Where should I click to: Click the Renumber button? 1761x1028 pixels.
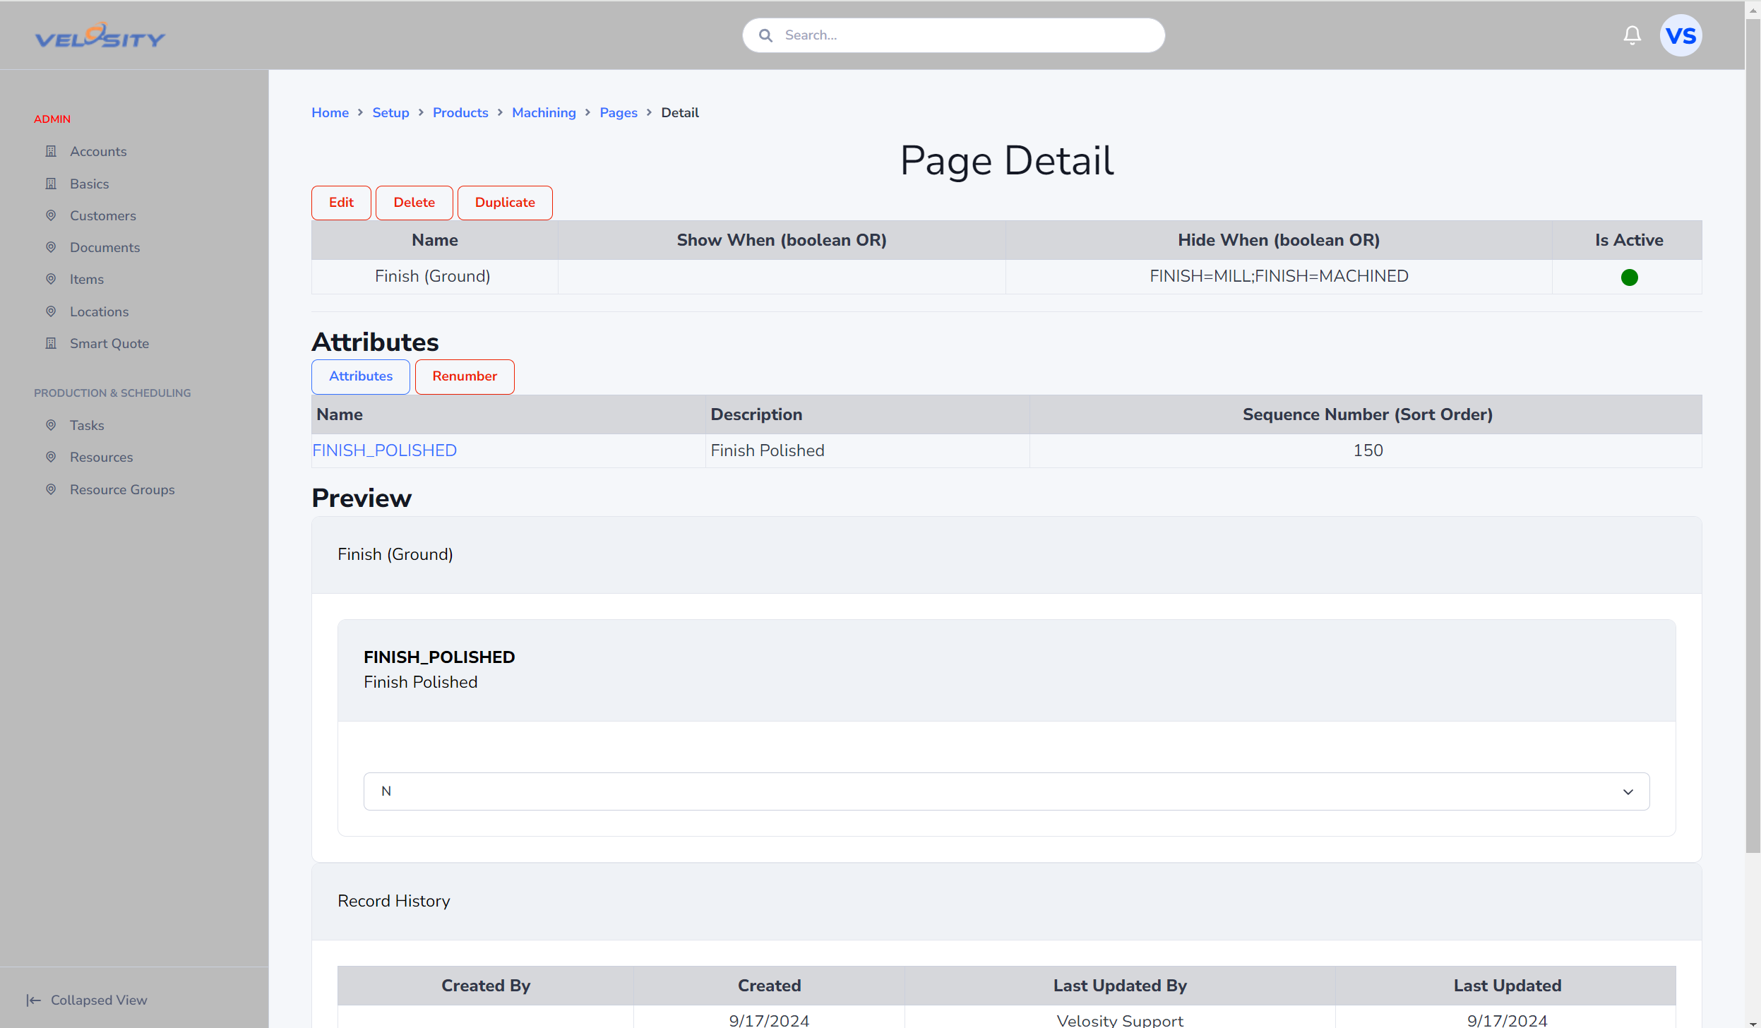(x=465, y=376)
